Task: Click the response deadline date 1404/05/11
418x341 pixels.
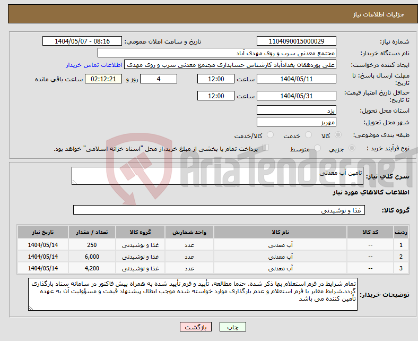Action: 296,79
